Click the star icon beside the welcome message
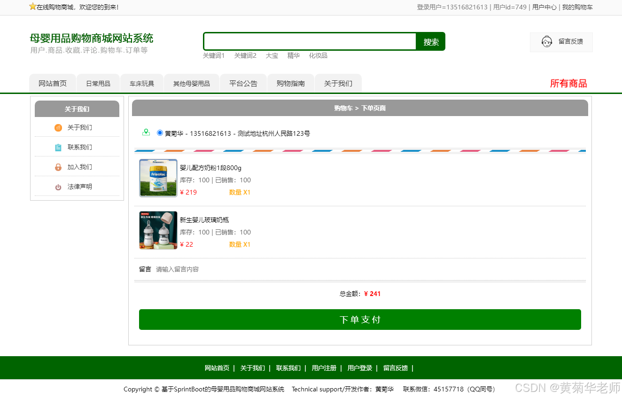Screen dimensions: 622x398 pyautogui.click(x=32, y=7)
